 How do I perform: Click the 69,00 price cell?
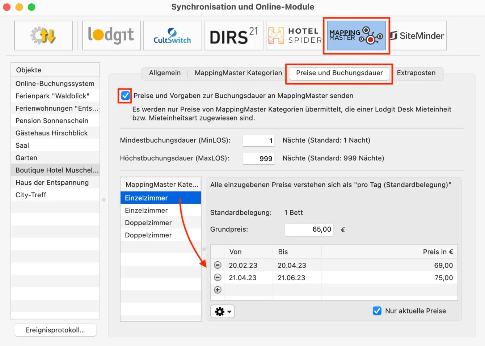tap(389, 265)
